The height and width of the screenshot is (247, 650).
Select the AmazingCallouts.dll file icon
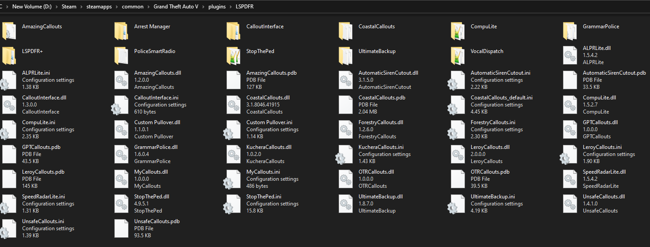point(121,80)
